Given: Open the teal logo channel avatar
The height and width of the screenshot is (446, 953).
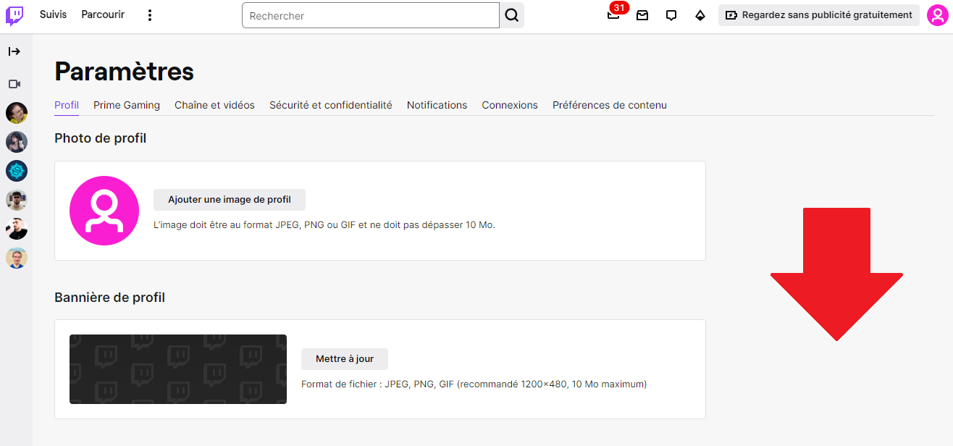Looking at the screenshot, I should [17, 171].
